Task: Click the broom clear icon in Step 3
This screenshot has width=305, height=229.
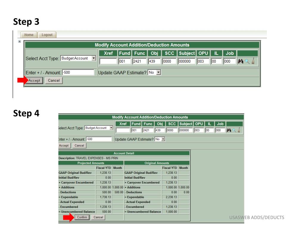Action: coord(253,61)
